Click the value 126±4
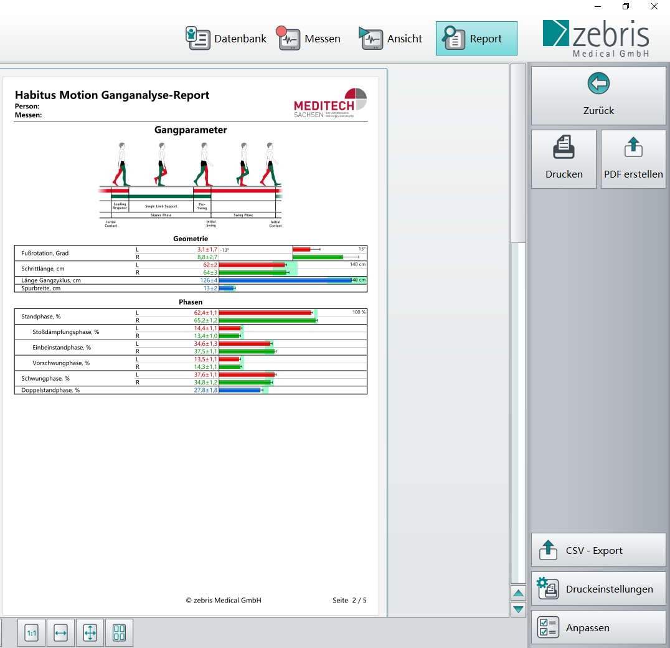Image resolution: width=670 pixels, height=648 pixels. point(209,280)
